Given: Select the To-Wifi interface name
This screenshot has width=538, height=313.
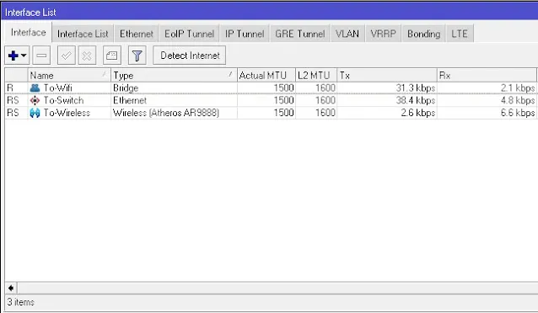Looking at the screenshot, I should pos(57,88).
